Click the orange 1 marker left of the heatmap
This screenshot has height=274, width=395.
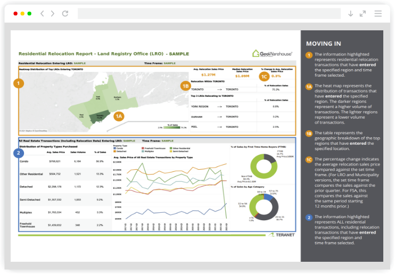pyautogui.click(x=18, y=83)
